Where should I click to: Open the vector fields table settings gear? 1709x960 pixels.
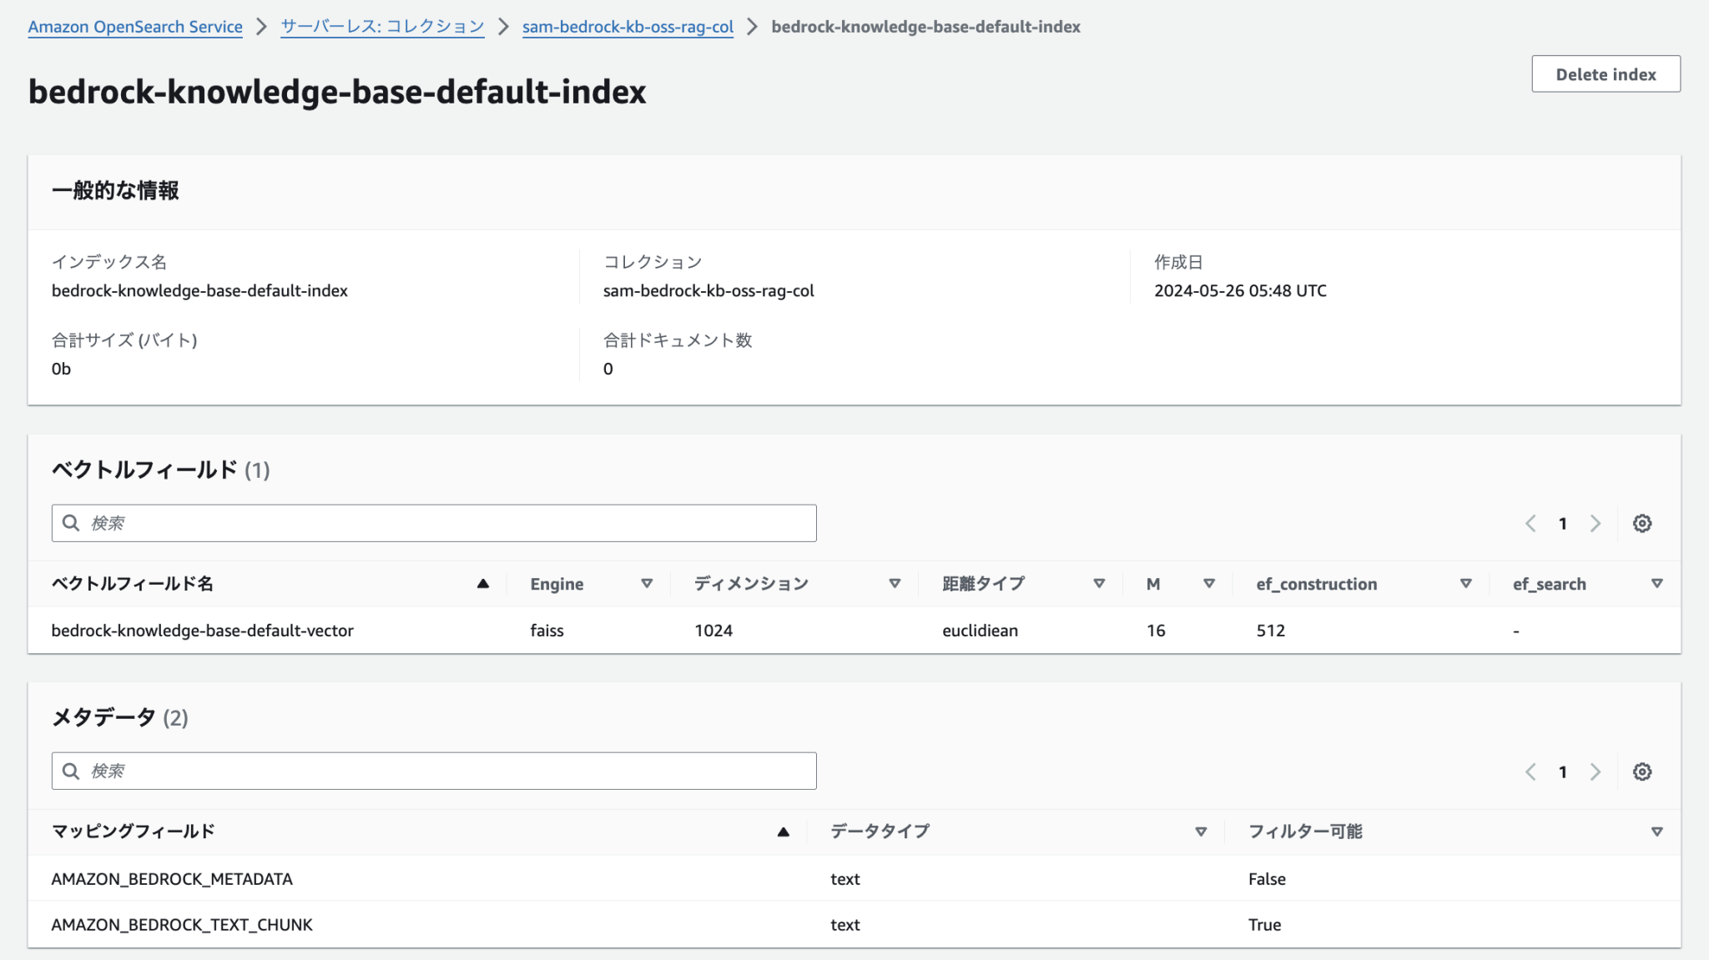[x=1642, y=523]
